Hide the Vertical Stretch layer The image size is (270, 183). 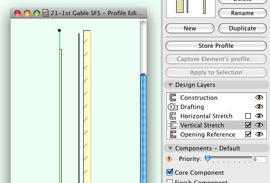259,125
